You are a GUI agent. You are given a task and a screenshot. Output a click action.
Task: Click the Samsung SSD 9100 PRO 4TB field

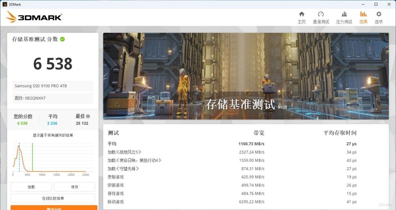click(53, 86)
